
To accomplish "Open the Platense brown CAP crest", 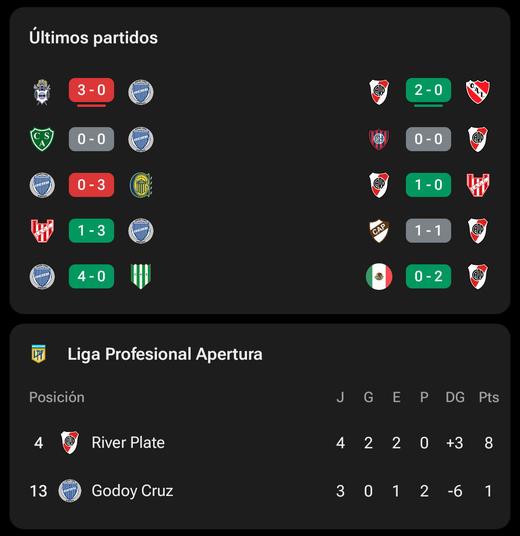I will (x=379, y=231).
